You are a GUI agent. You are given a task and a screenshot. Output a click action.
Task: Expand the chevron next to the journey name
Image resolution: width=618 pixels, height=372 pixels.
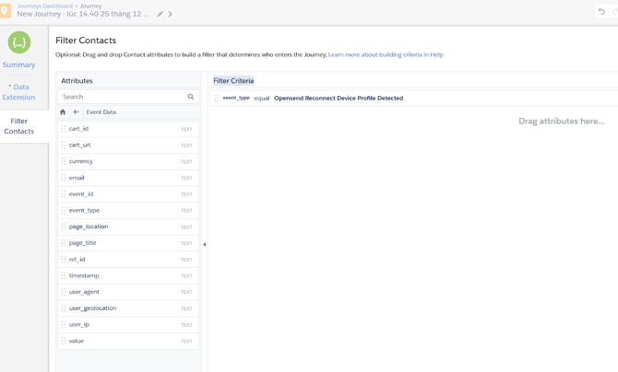click(171, 15)
